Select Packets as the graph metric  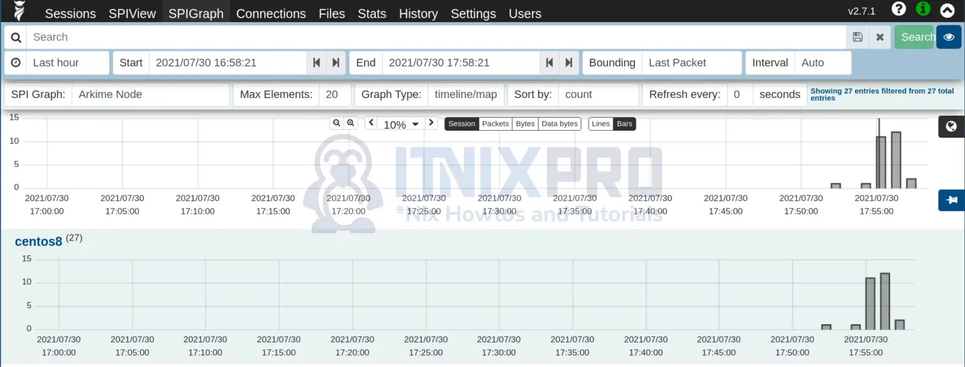point(495,124)
